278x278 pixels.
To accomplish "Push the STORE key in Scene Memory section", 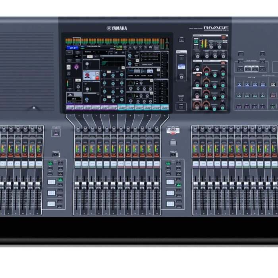I will pyautogui.click(x=241, y=69).
